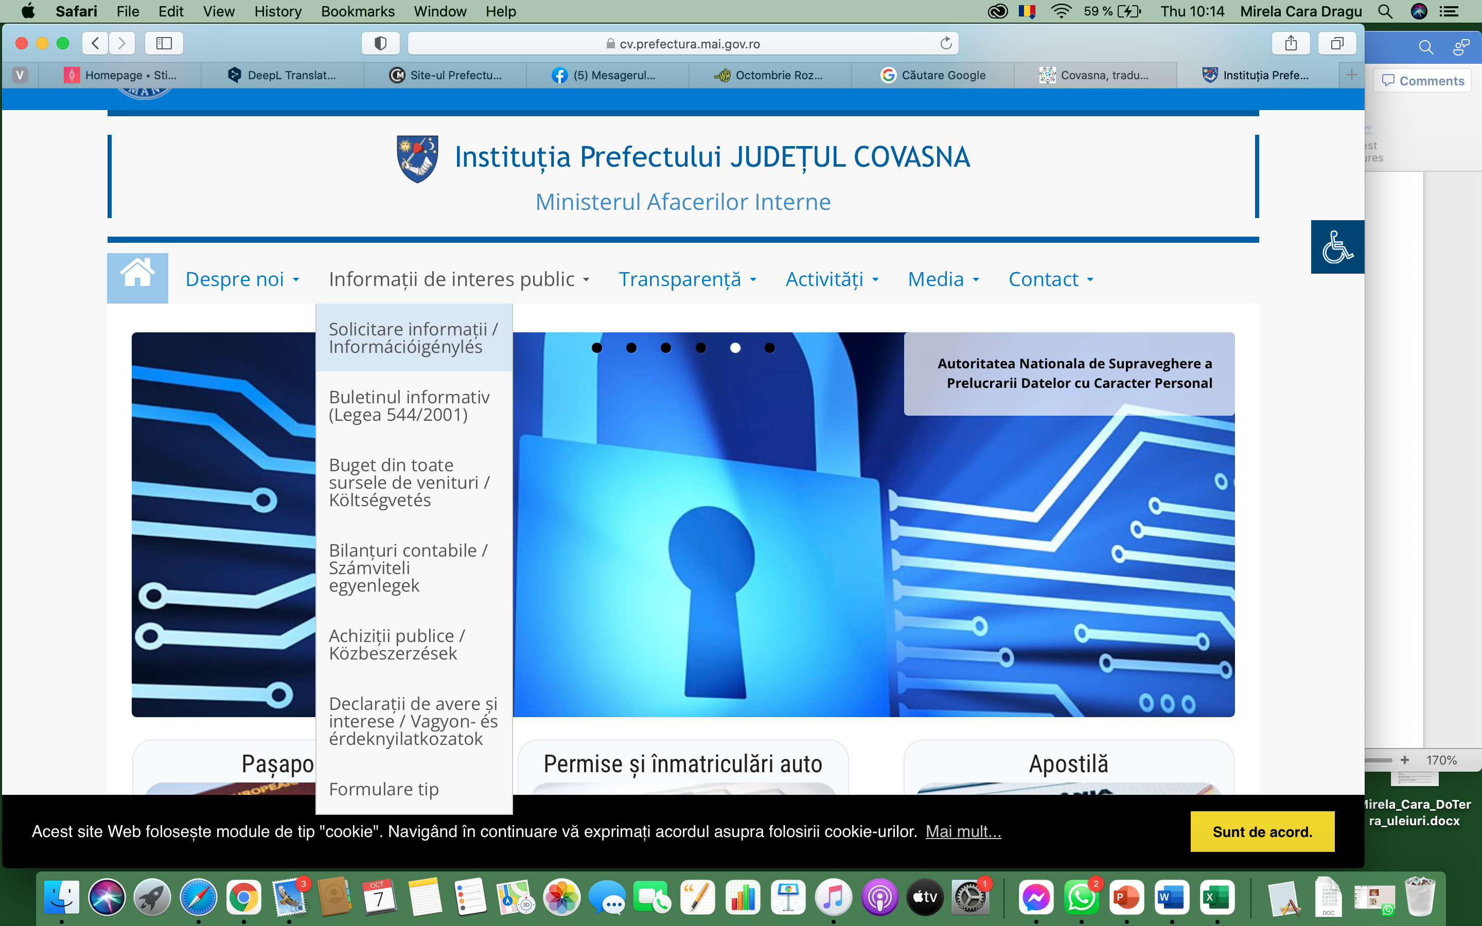Select the first carousel slide dot
Screen dimensions: 1482x926
pos(596,348)
